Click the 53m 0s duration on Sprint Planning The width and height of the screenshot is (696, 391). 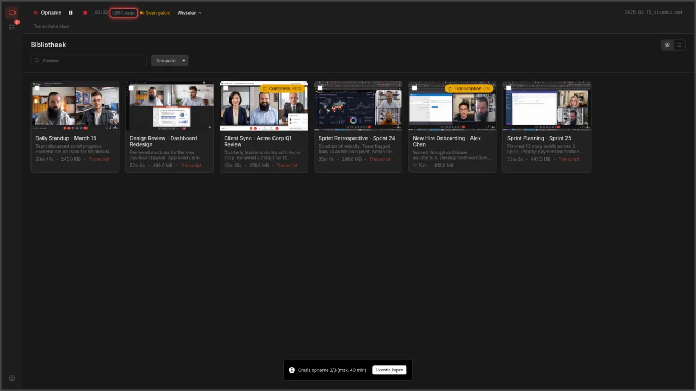click(515, 159)
